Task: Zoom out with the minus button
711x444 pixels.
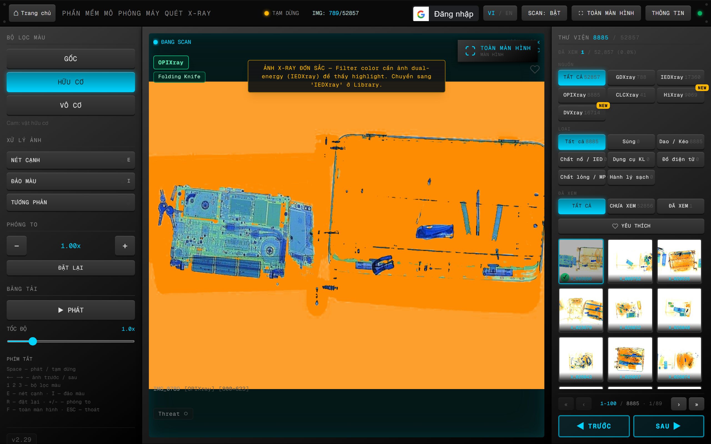Action: pos(17,246)
